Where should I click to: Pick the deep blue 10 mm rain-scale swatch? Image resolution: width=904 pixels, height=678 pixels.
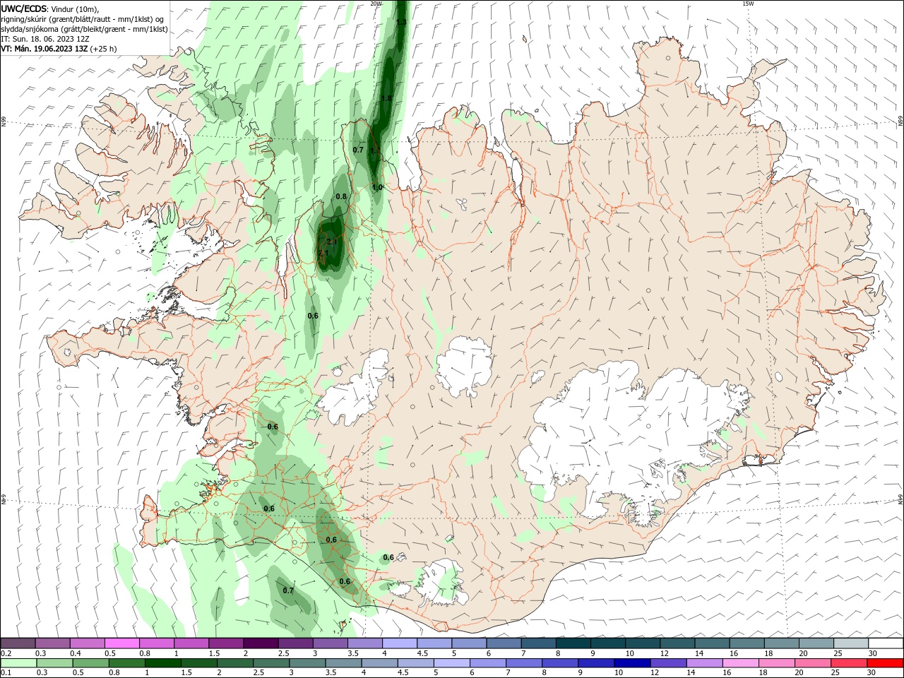tap(633, 663)
